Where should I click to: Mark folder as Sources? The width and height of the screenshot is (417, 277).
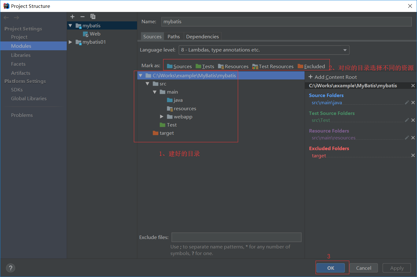[x=179, y=66]
